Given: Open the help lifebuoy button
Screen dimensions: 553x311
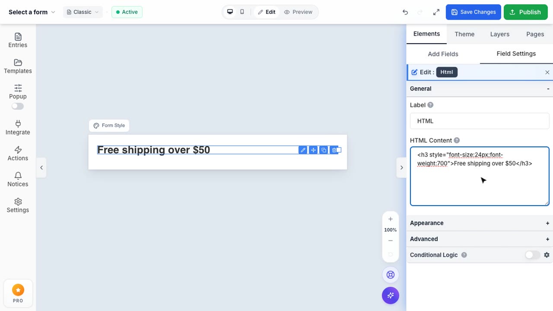Looking at the screenshot, I should pos(391,275).
